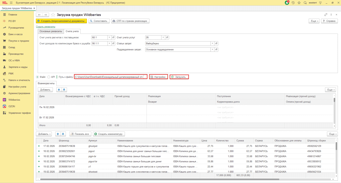Click the Скрыть реквизиты link
The image size is (341, 183).
coord(45,27)
